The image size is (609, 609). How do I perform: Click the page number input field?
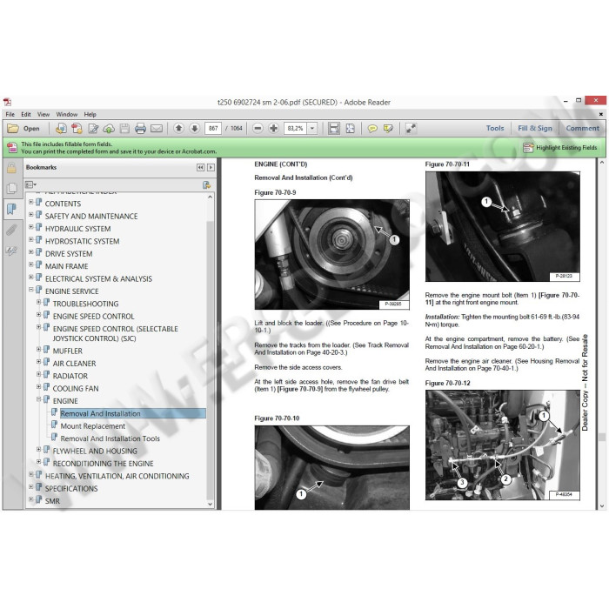tap(213, 128)
